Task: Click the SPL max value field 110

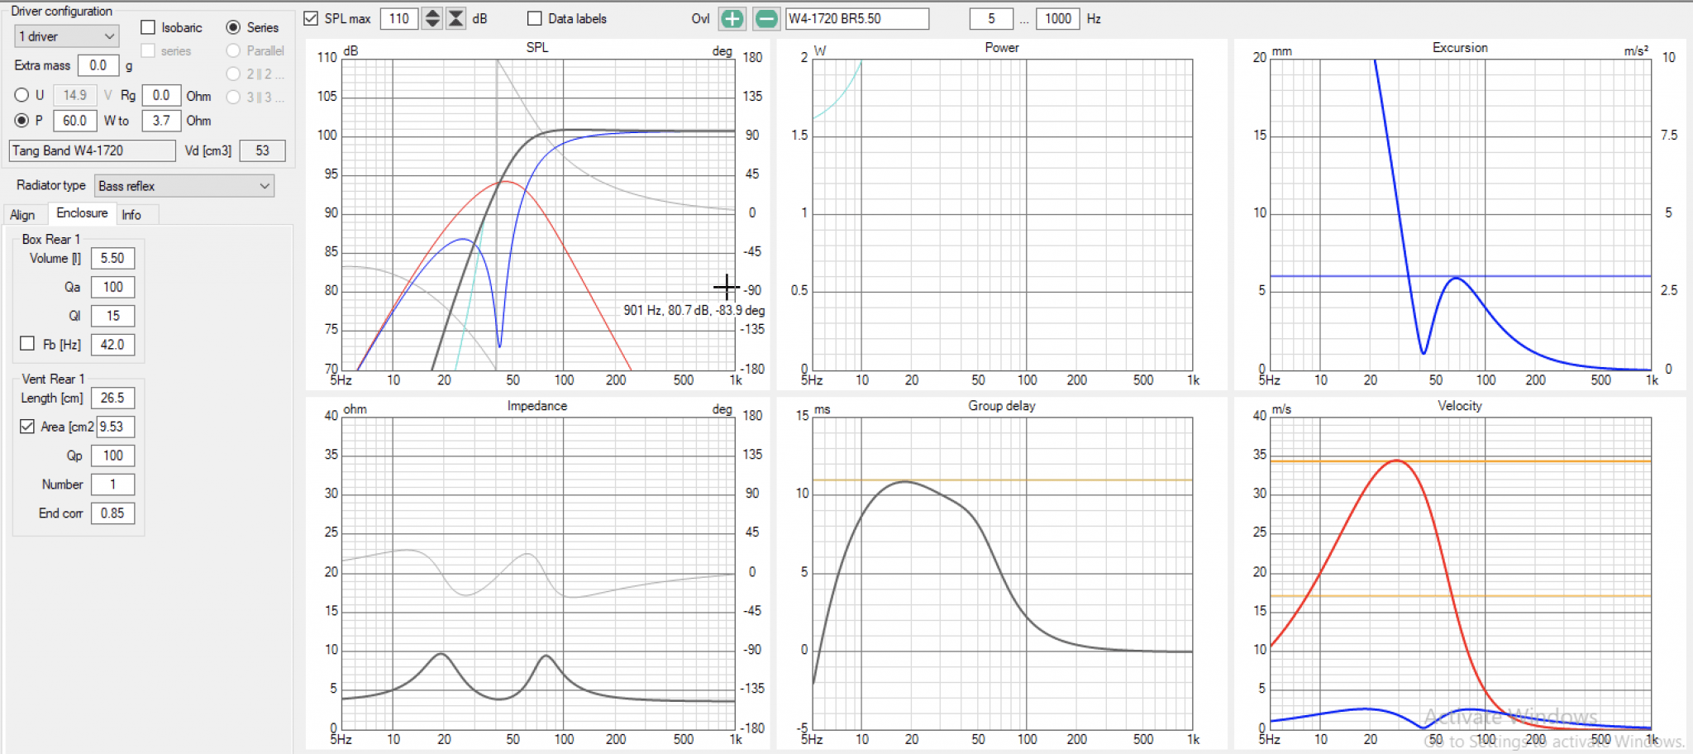Action: [x=399, y=18]
